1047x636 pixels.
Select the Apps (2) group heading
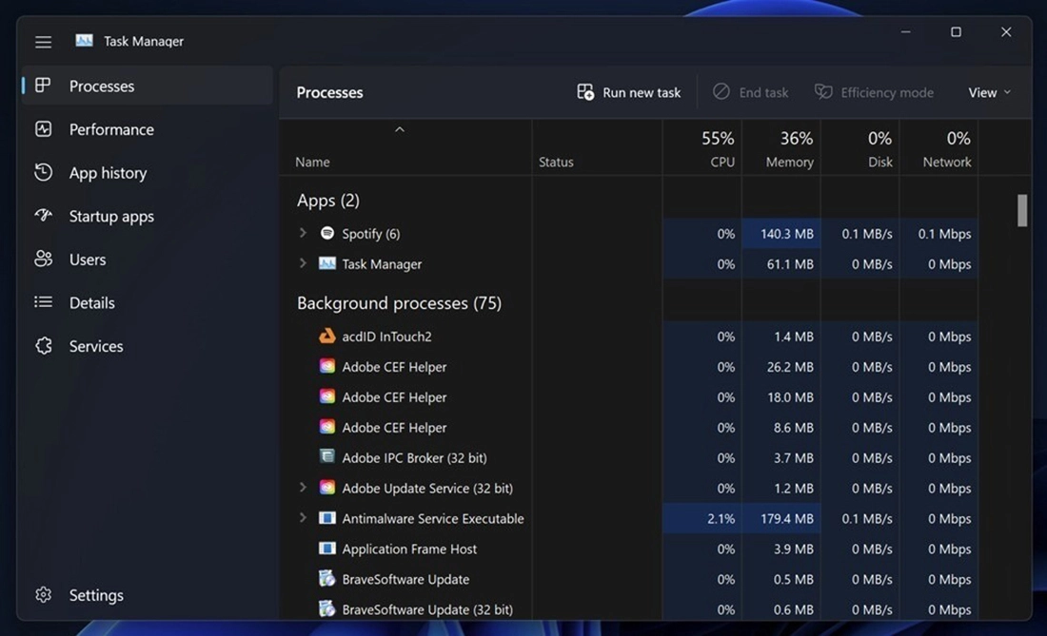[327, 200]
